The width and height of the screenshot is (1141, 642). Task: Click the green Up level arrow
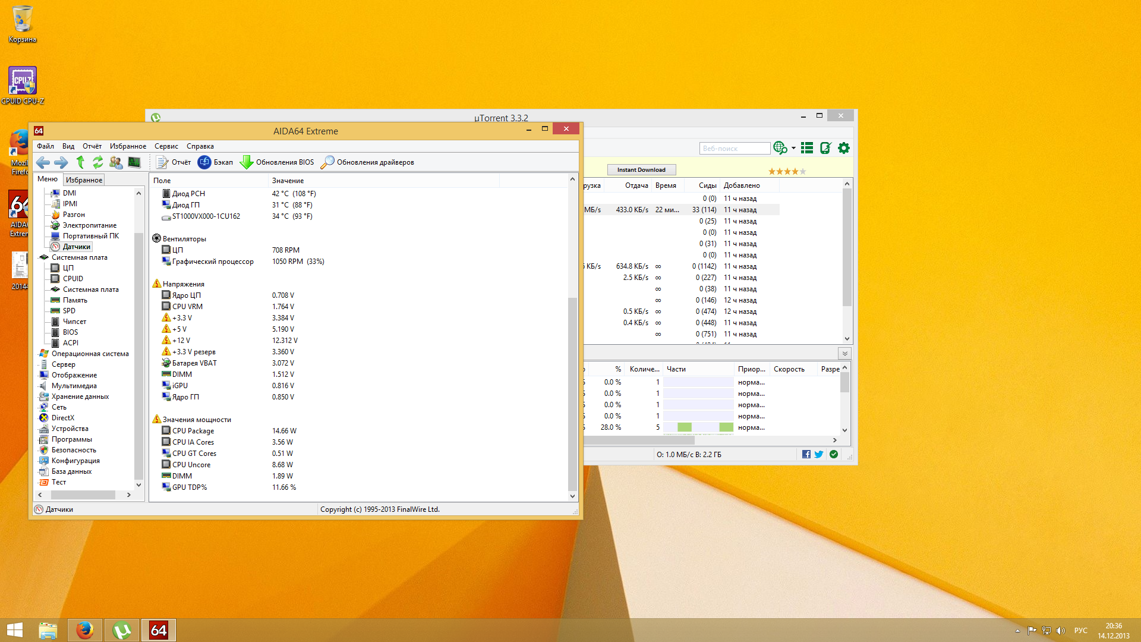click(x=80, y=162)
